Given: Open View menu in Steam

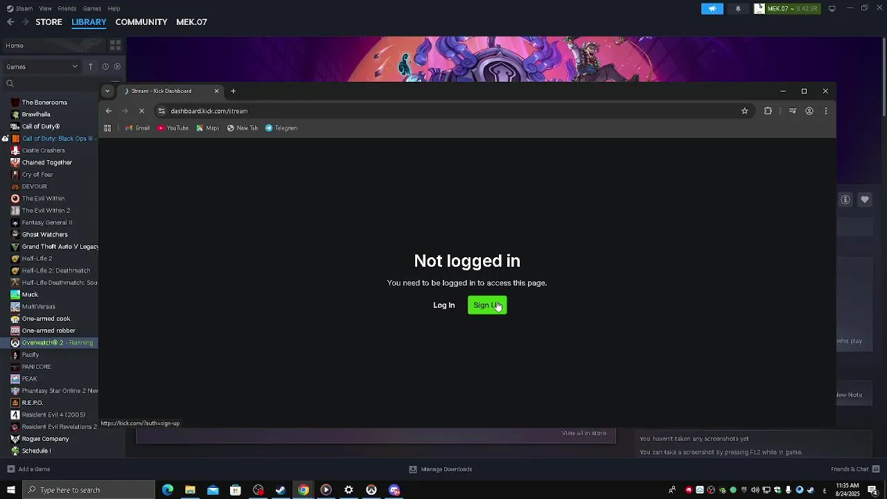Looking at the screenshot, I should pyautogui.click(x=45, y=8).
